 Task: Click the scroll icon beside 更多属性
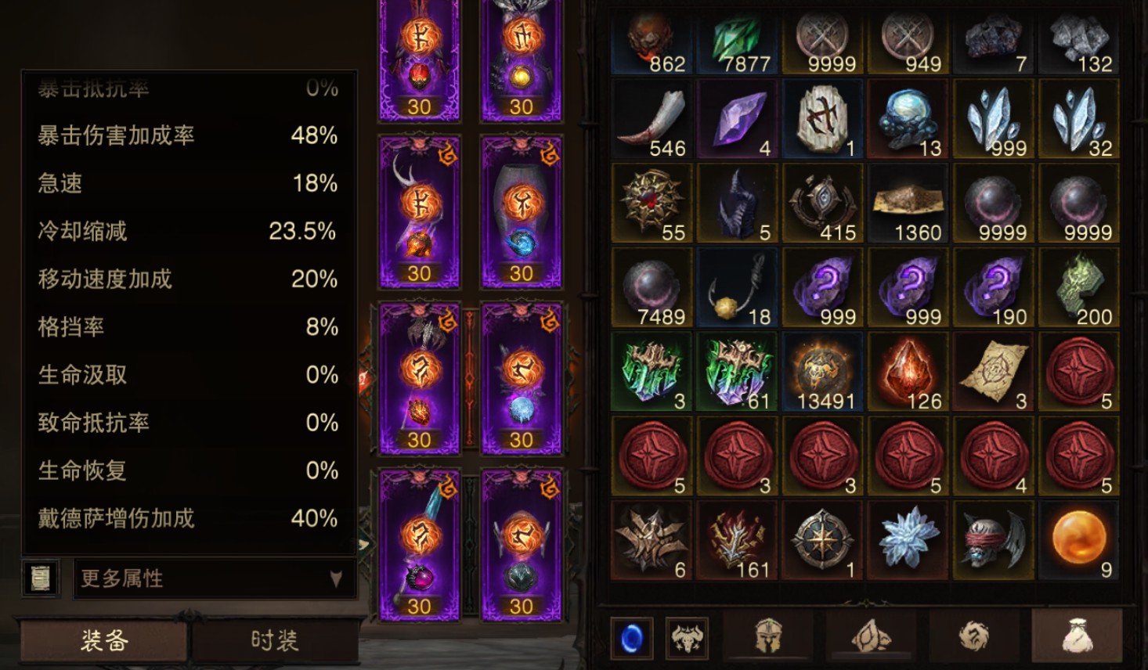40,578
